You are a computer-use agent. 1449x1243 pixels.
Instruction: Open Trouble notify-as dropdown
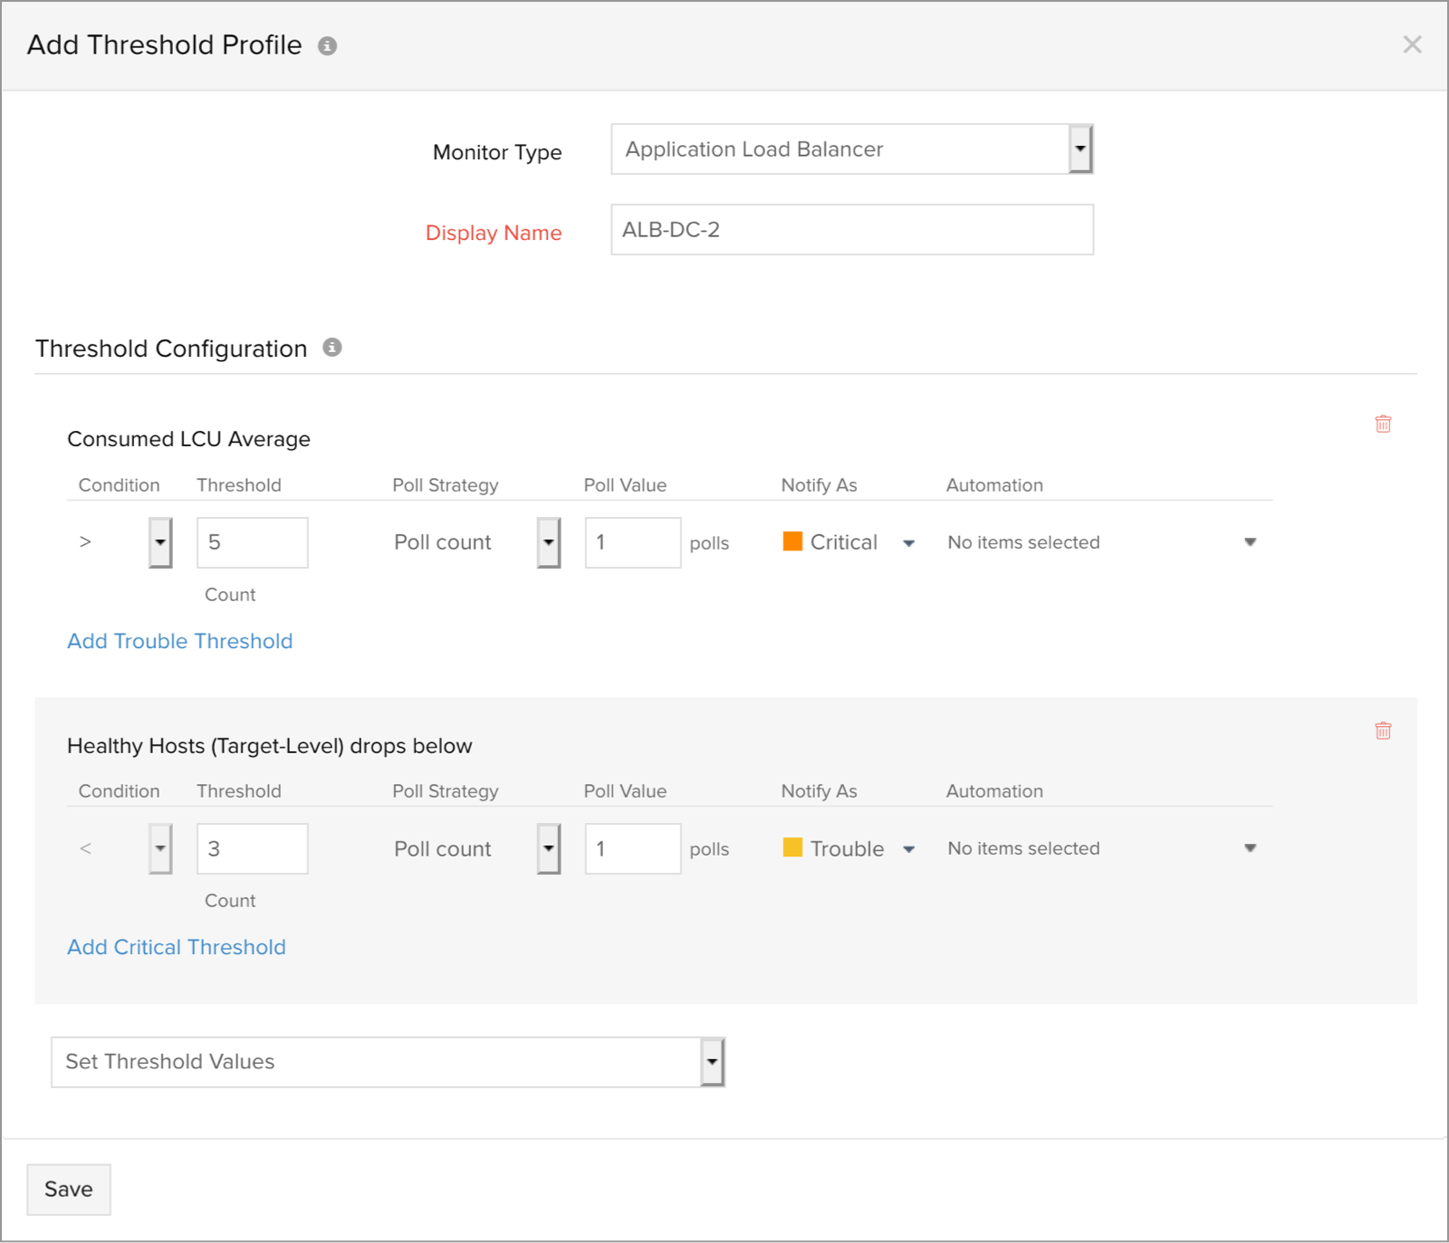[x=908, y=849]
